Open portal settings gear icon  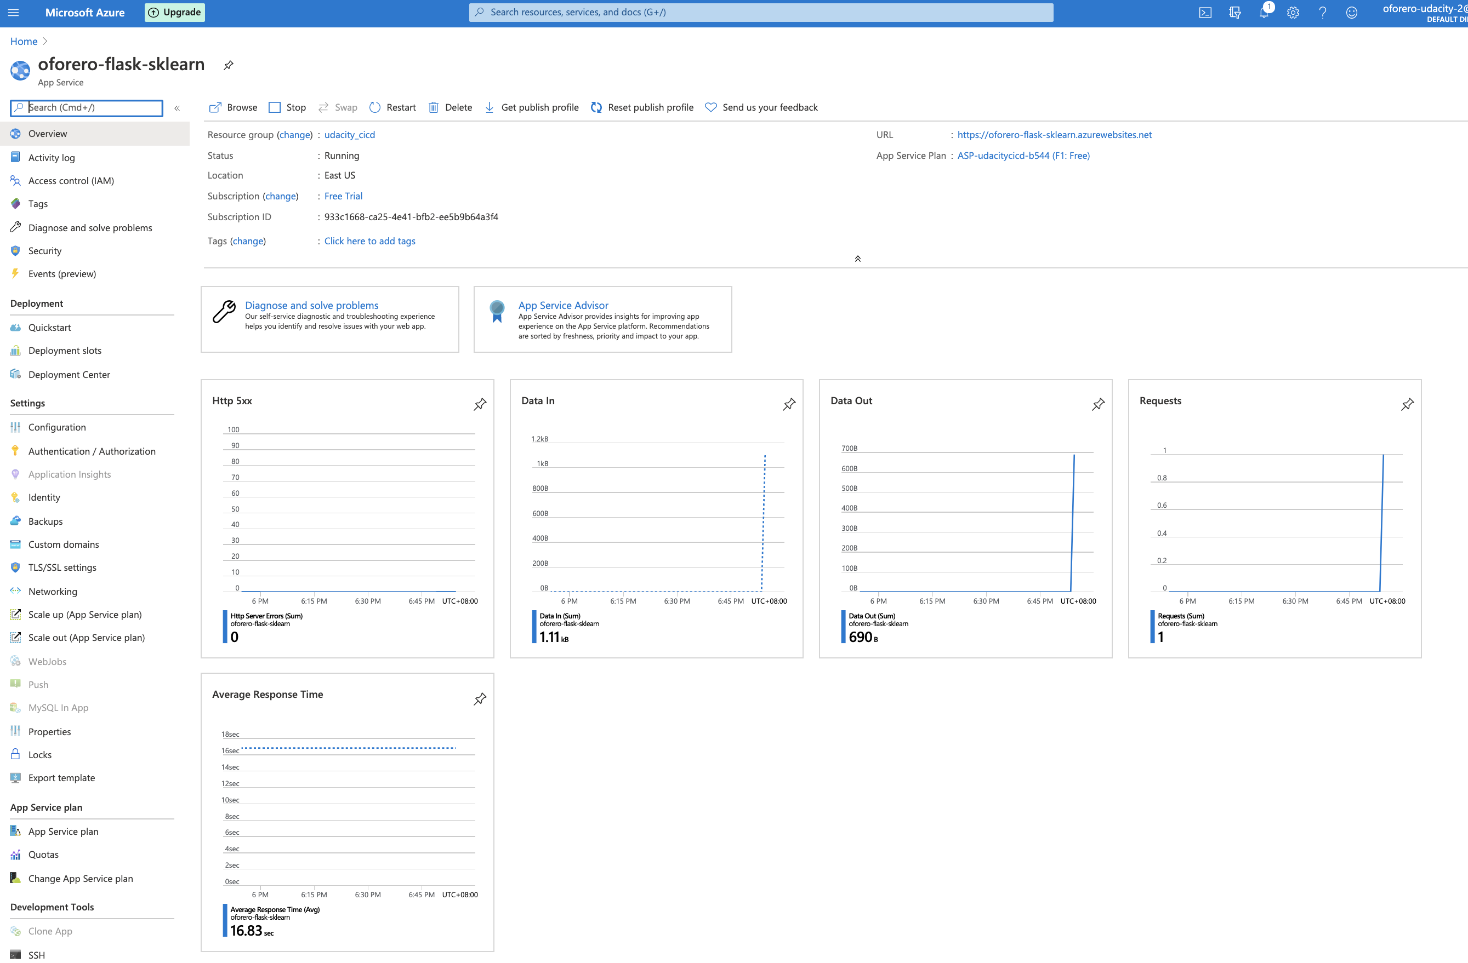click(x=1293, y=13)
